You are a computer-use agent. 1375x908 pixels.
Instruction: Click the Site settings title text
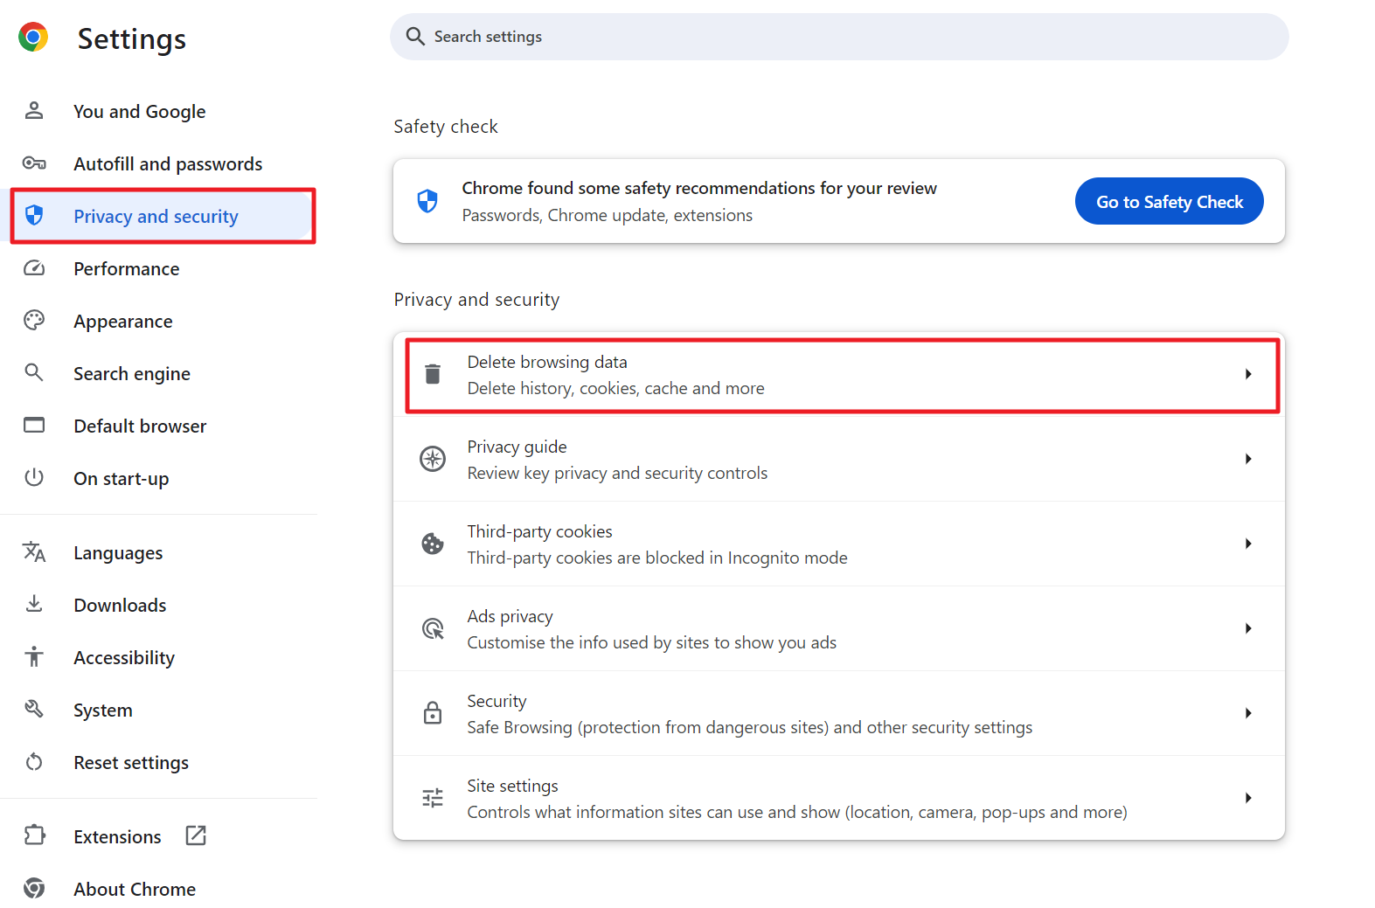[512, 786]
